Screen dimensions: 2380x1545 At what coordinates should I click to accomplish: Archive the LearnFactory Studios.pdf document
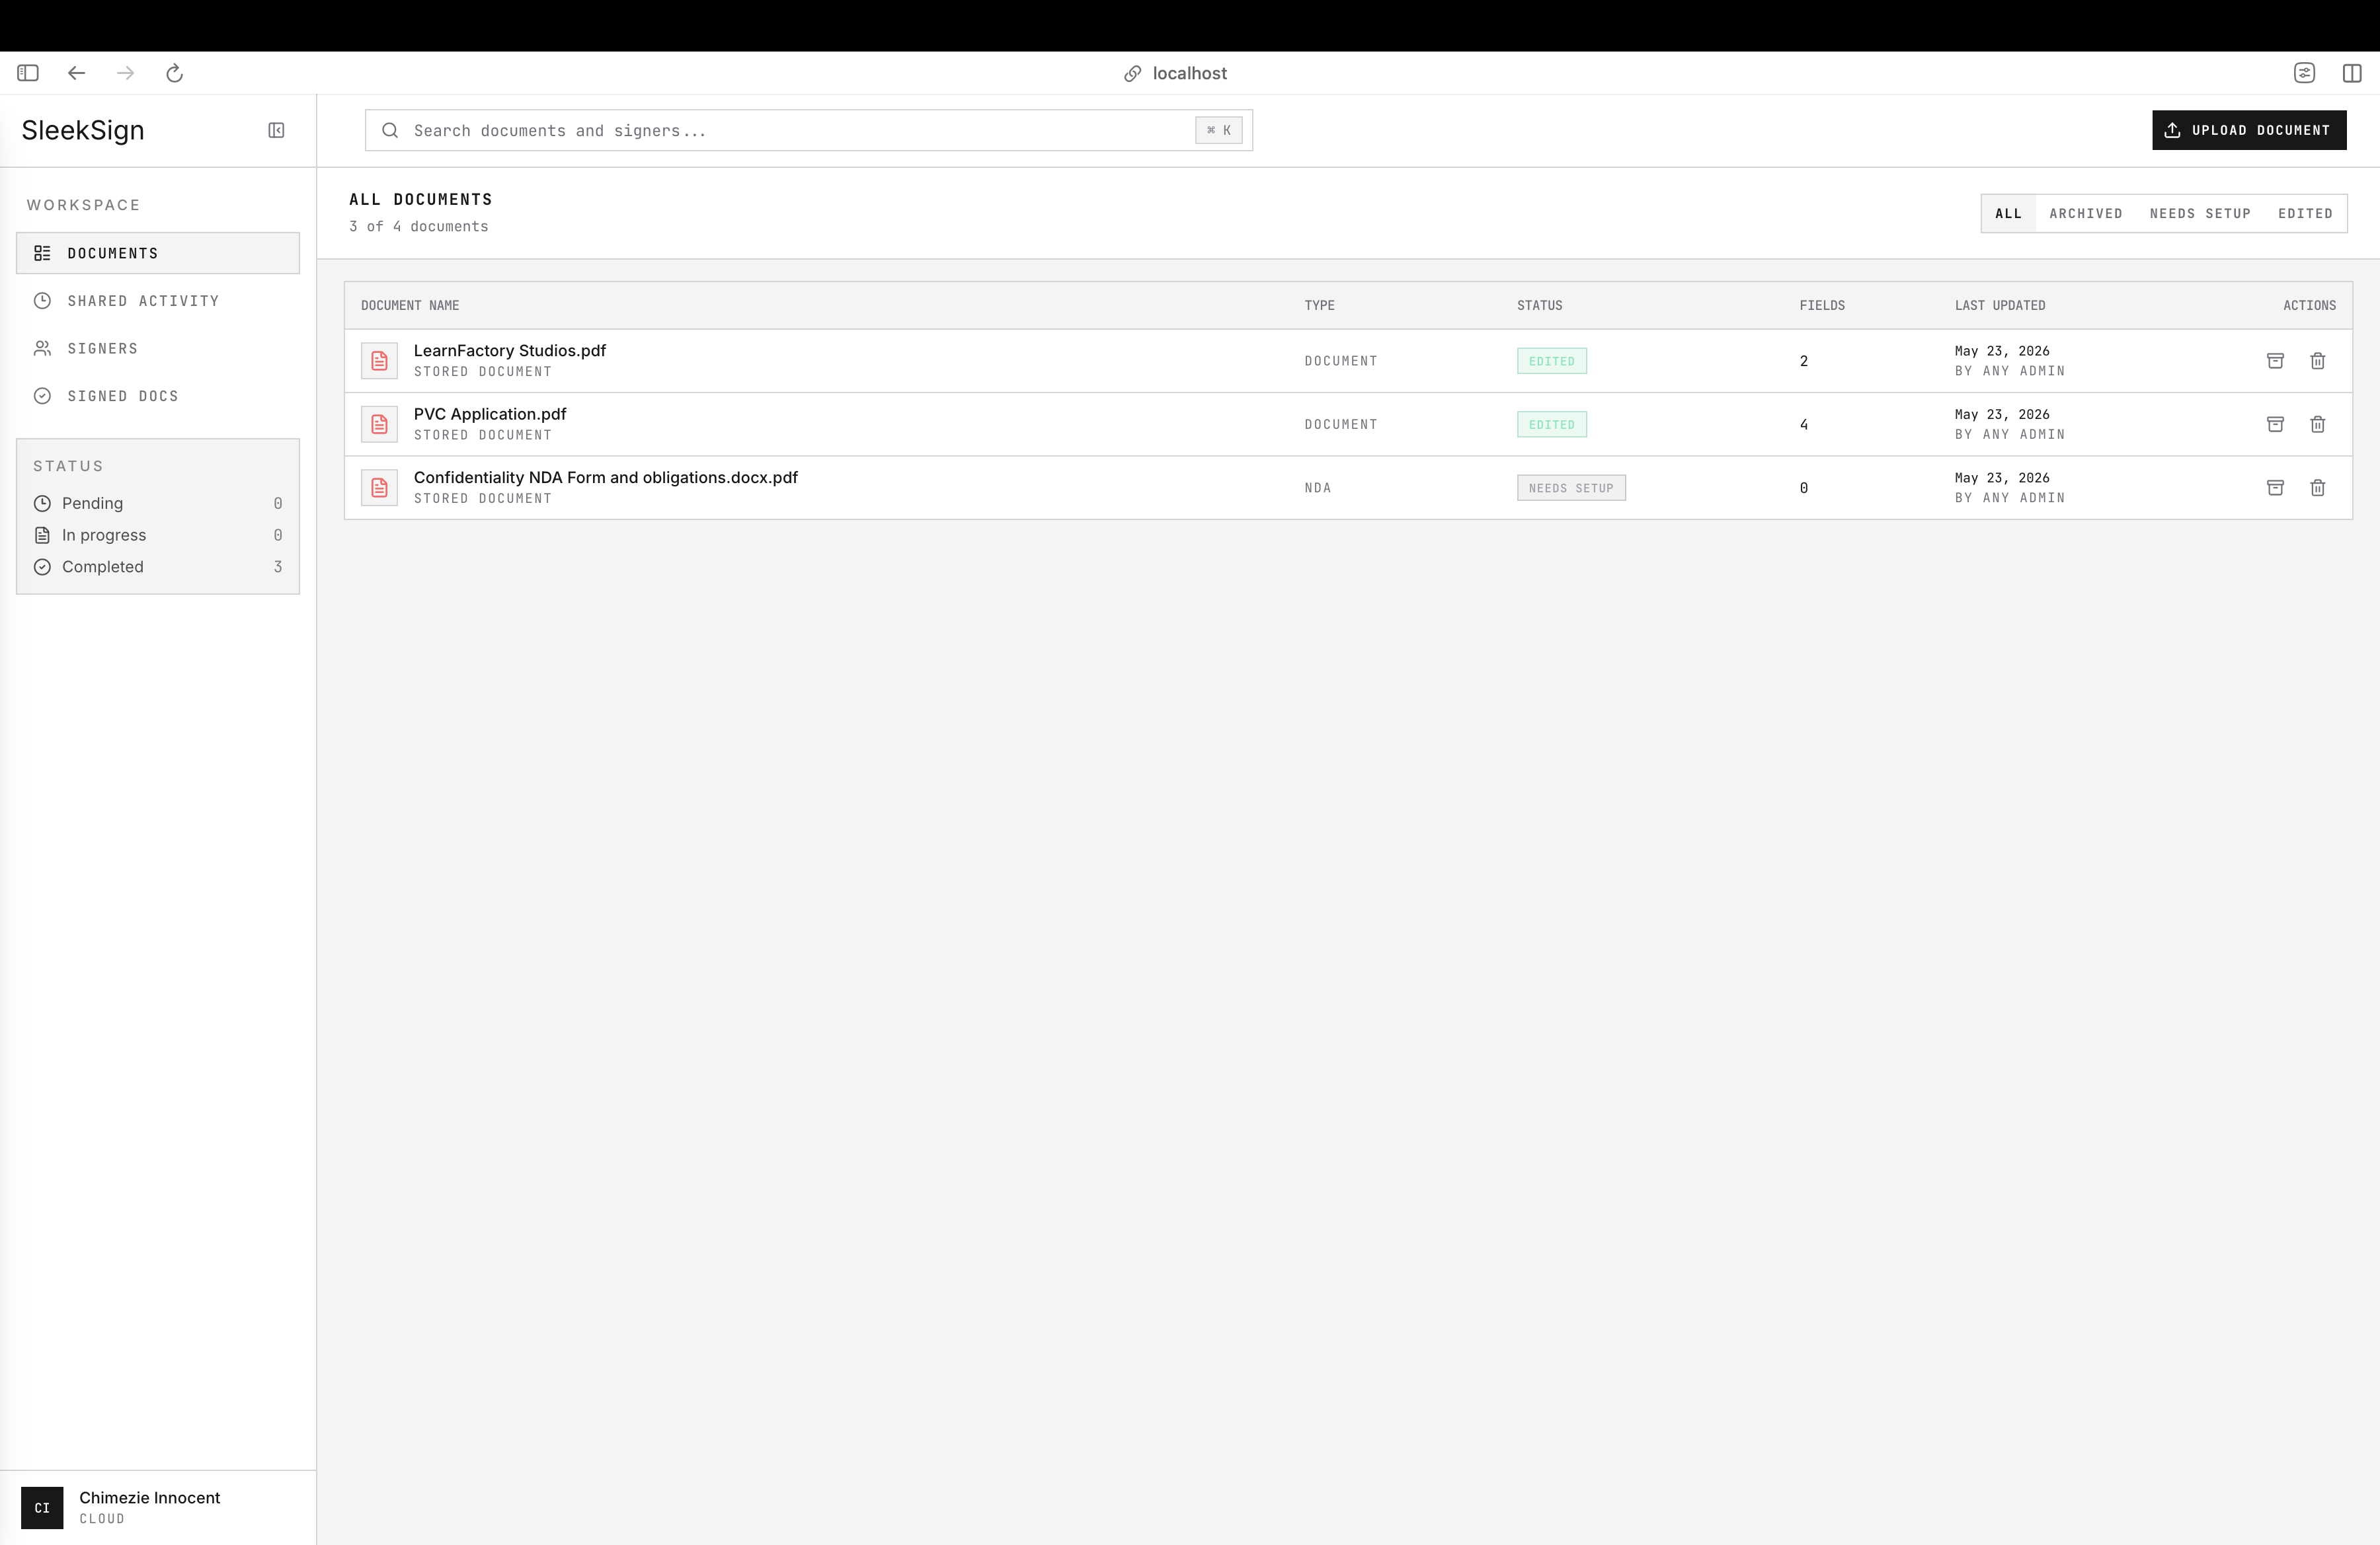(2275, 361)
